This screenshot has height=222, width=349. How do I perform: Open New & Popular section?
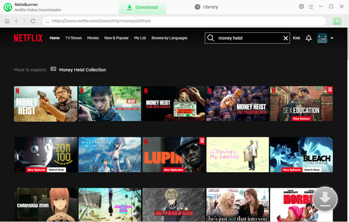tap(116, 38)
